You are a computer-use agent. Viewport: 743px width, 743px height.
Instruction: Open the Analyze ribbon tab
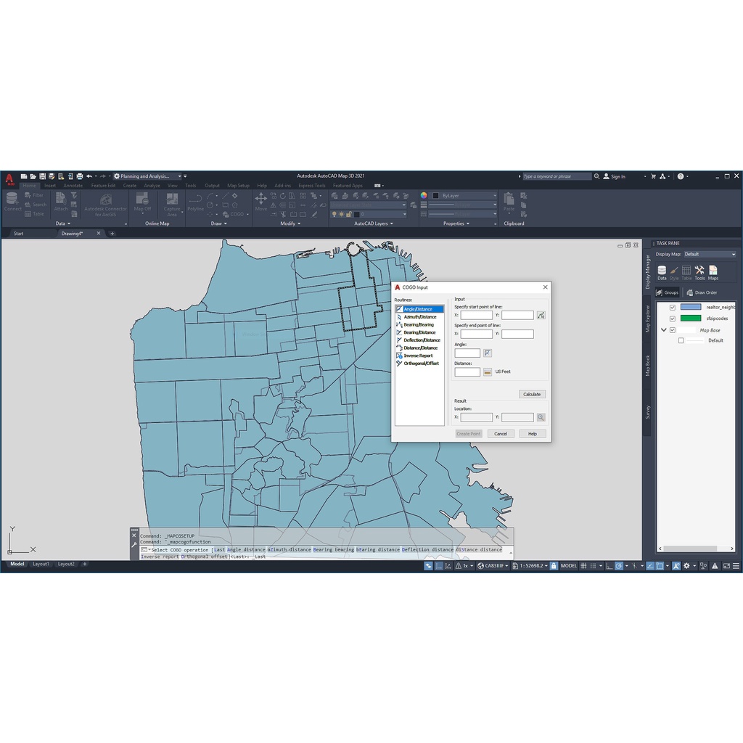click(x=152, y=186)
